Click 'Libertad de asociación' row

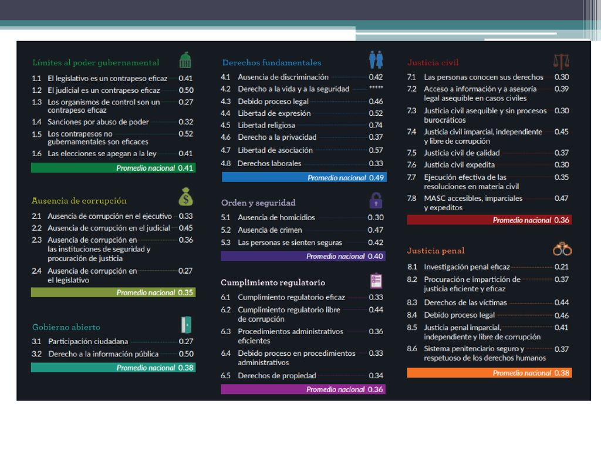coord(302,150)
